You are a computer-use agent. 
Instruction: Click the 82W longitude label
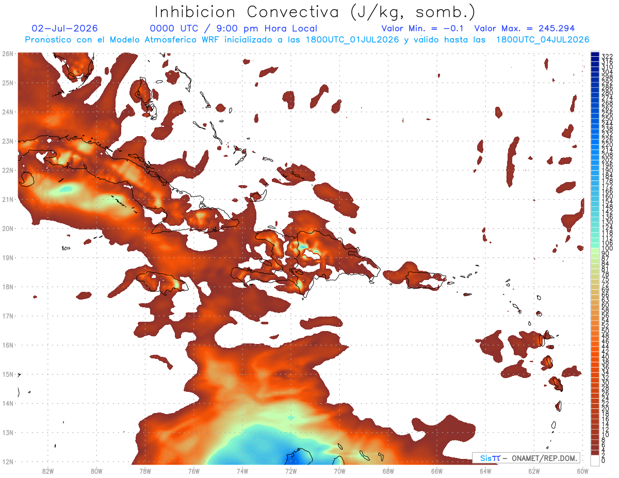[x=48, y=471]
